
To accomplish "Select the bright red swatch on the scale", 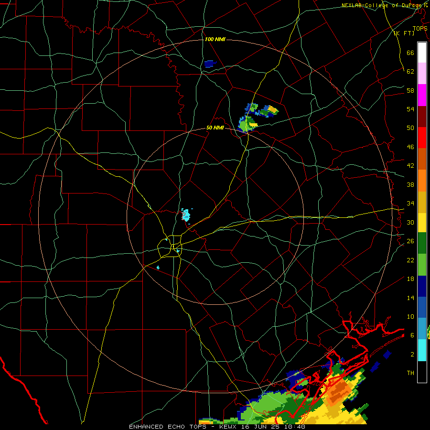I will pyautogui.click(x=422, y=138).
